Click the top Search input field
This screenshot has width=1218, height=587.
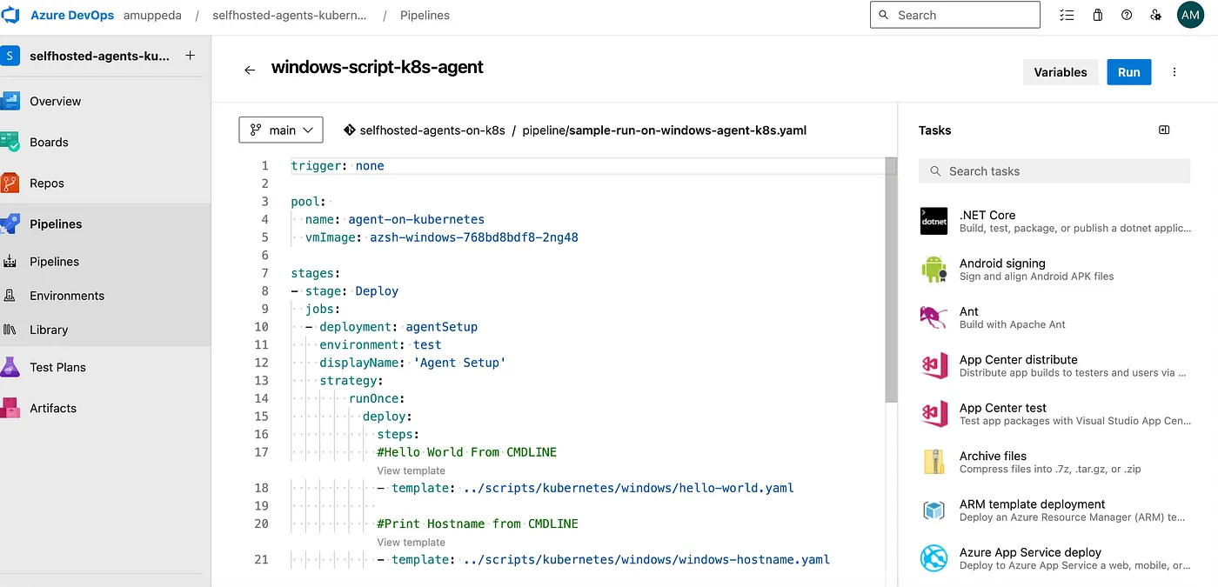954,15
